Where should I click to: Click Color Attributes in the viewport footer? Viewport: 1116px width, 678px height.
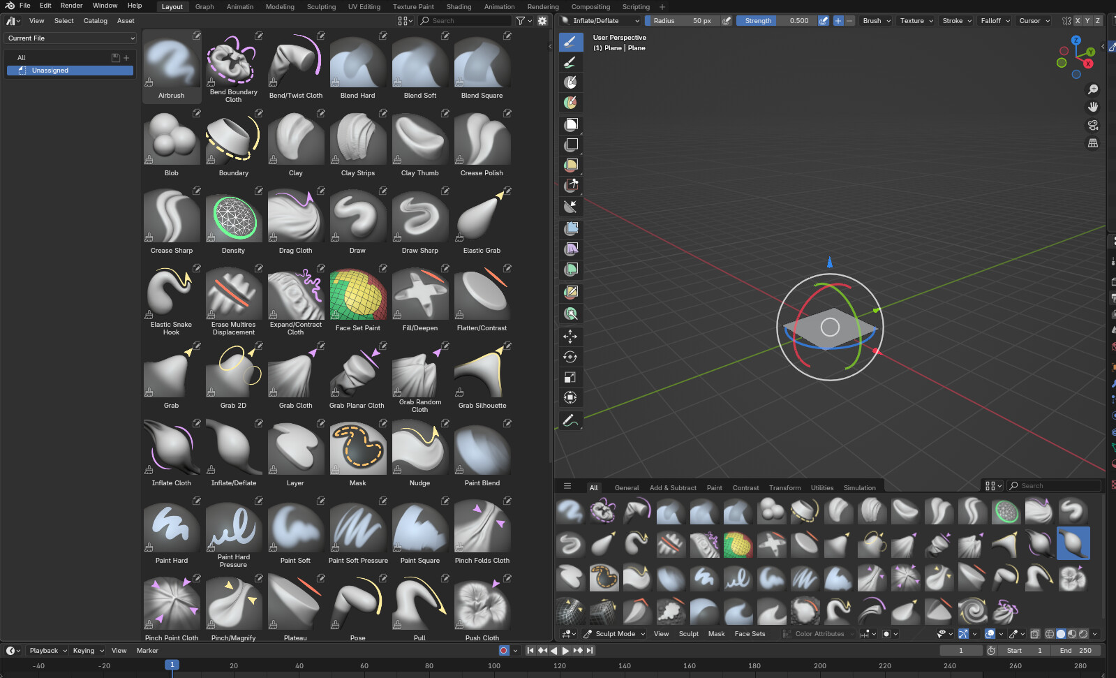tap(819, 634)
